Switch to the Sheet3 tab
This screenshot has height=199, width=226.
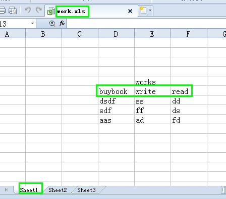pos(86,190)
